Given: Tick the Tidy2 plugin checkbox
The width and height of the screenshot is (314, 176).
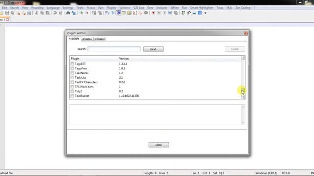Looking at the screenshot, I should [72, 91].
